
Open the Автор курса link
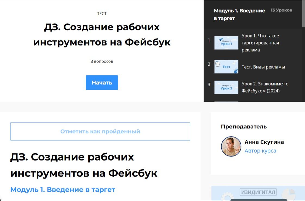[x=260, y=151]
